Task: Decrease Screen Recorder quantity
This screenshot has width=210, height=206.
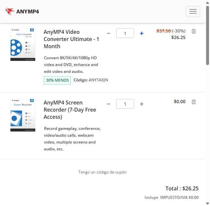Action: point(108,104)
